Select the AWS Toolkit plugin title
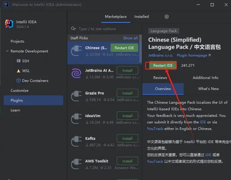This screenshot has width=231, height=180. tap(97, 161)
